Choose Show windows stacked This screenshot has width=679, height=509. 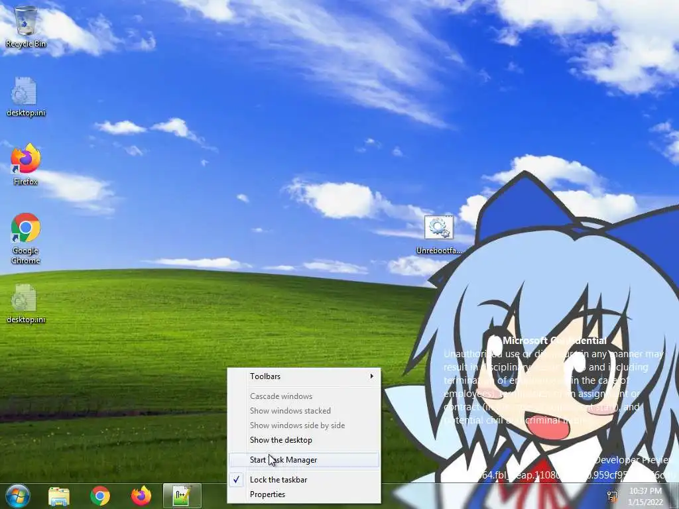(304, 411)
